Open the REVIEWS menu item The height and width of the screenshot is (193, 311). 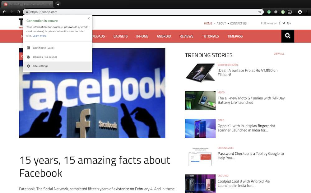click(186, 36)
